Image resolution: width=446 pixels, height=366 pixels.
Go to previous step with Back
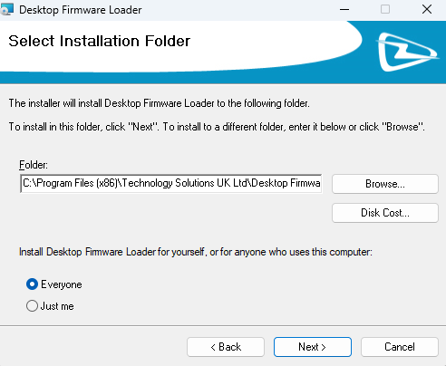click(226, 347)
